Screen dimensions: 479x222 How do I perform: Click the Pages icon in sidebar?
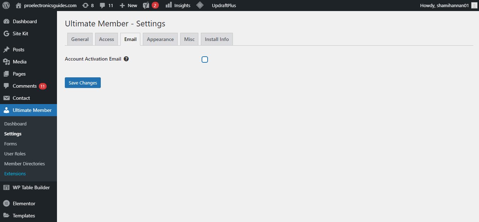(x=6, y=74)
